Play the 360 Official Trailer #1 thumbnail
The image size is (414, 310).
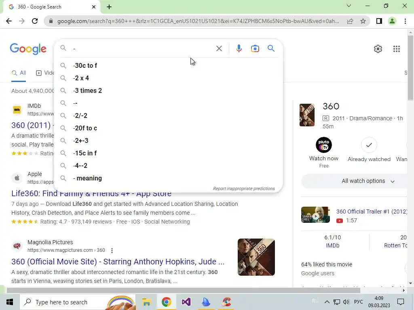[x=315, y=215]
